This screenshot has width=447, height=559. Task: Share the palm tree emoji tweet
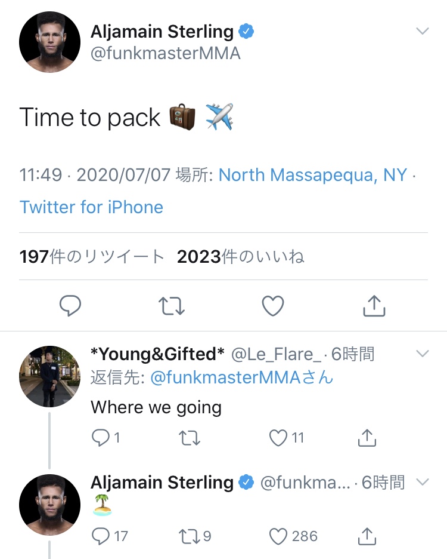pyautogui.click(x=367, y=536)
